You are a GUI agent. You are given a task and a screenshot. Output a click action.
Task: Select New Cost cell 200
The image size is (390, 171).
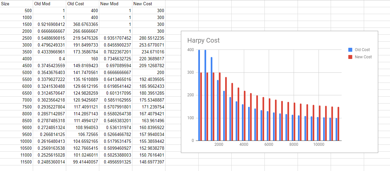149,73
